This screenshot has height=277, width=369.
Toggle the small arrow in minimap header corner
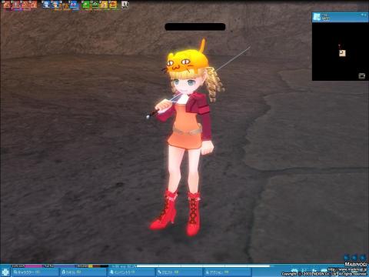click(364, 15)
